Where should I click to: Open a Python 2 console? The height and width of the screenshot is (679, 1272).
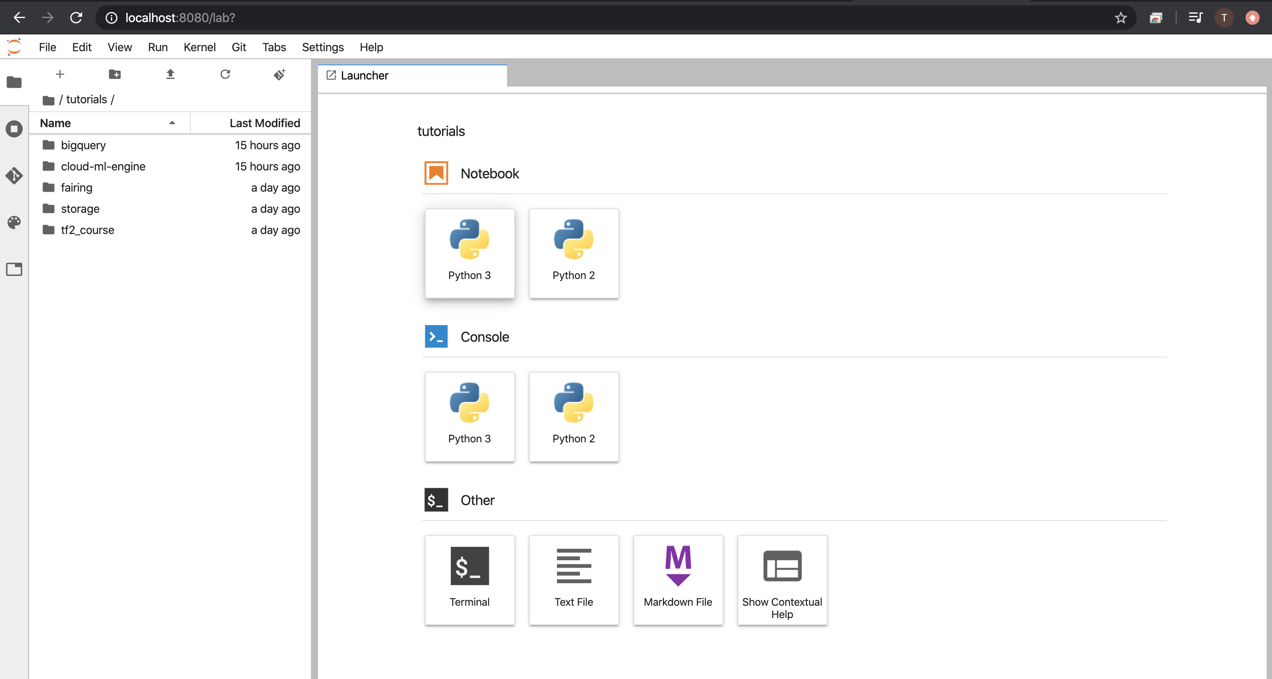[574, 417]
